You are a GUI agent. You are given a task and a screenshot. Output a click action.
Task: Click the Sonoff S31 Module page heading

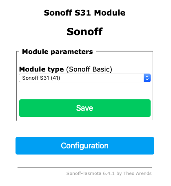coord(84,13)
